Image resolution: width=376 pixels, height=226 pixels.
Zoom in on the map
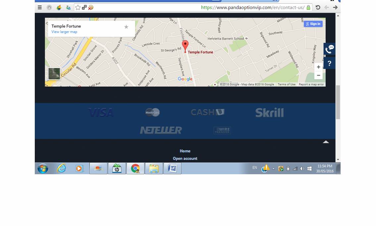click(x=318, y=67)
